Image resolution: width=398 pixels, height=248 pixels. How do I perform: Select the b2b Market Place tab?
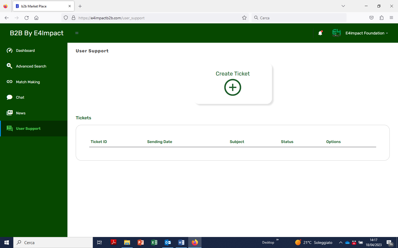click(43, 6)
